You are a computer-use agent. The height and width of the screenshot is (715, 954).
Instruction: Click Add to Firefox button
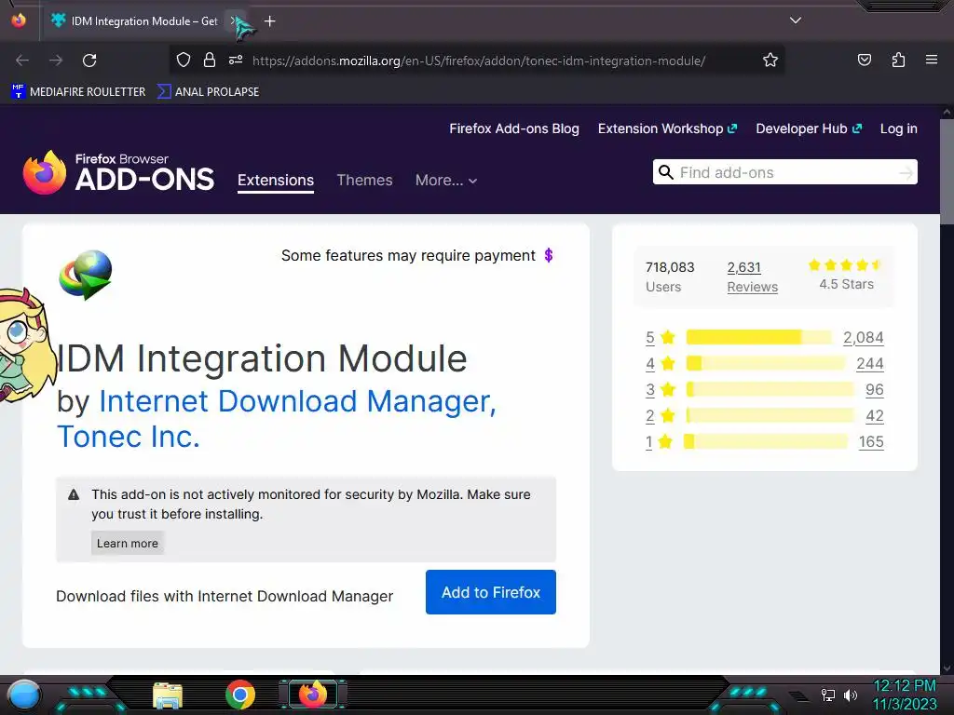point(490,592)
